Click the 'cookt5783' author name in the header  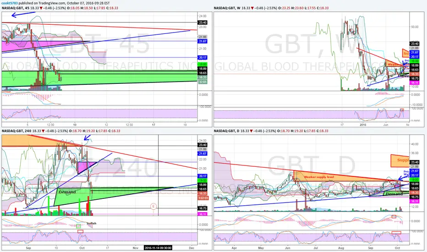(x=10, y=3)
